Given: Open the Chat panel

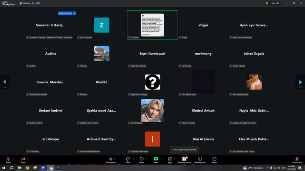Looking at the screenshot, I should point(128,160).
